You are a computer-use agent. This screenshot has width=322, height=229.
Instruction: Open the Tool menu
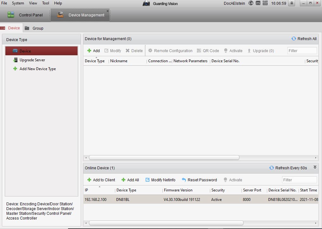[x=46, y=3]
